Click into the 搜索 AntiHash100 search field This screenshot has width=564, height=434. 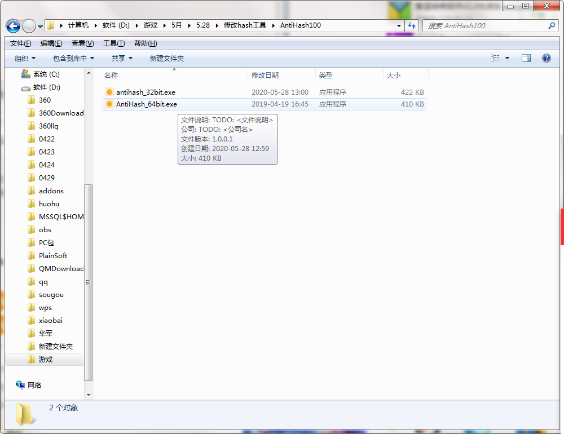tap(486, 25)
